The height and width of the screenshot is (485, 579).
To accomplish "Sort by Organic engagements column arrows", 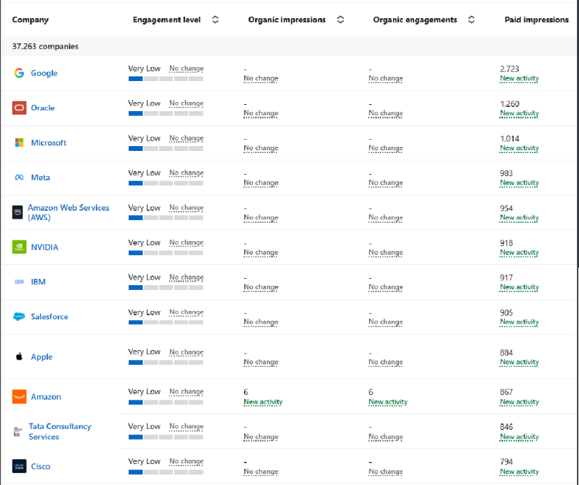I will coord(471,20).
